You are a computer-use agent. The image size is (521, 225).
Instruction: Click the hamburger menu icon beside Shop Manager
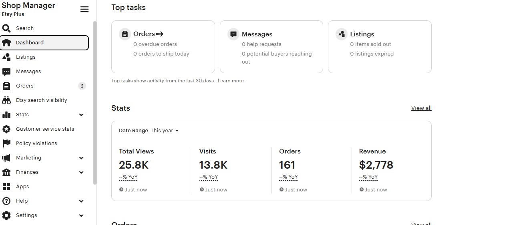(x=84, y=9)
